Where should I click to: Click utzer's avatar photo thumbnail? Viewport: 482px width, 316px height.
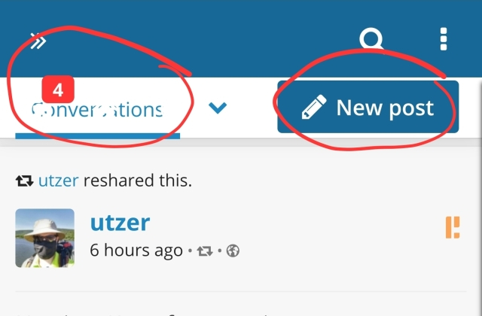[45, 238]
